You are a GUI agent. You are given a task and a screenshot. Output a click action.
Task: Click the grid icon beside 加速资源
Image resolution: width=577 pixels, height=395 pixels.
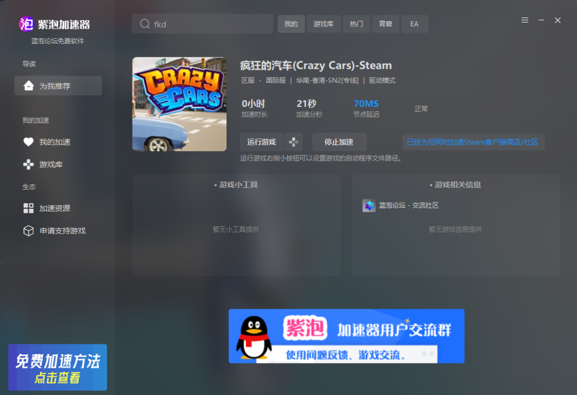[x=28, y=208]
